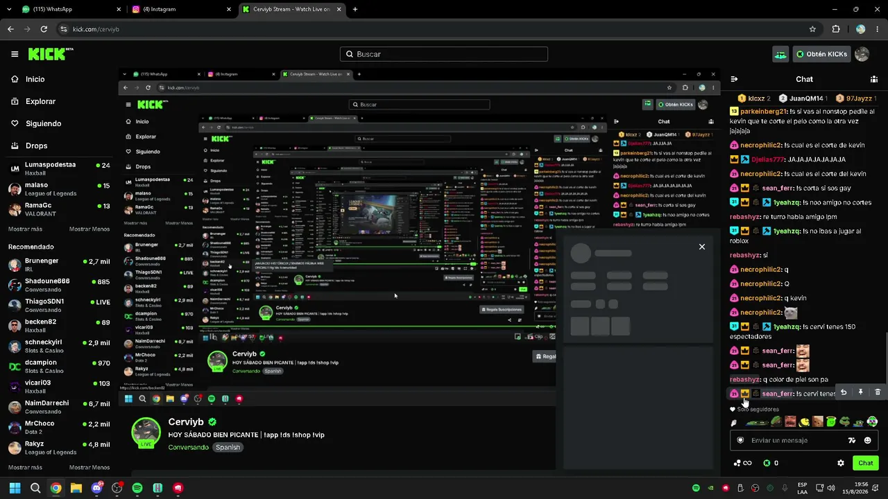Click the shield badge icon in chat input

click(x=740, y=440)
